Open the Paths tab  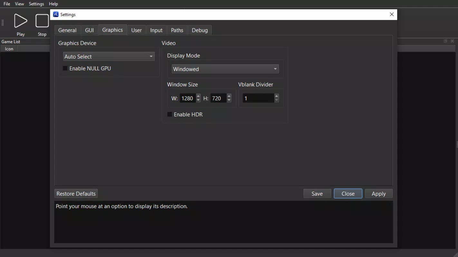(x=177, y=30)
